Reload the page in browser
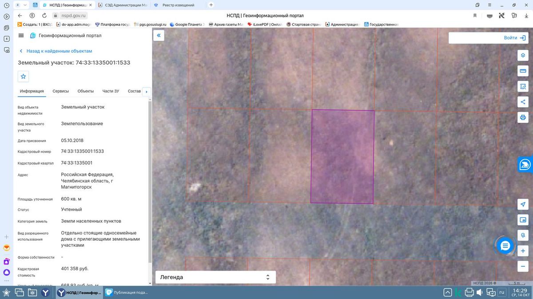533x299 pixels. (44, 16)
